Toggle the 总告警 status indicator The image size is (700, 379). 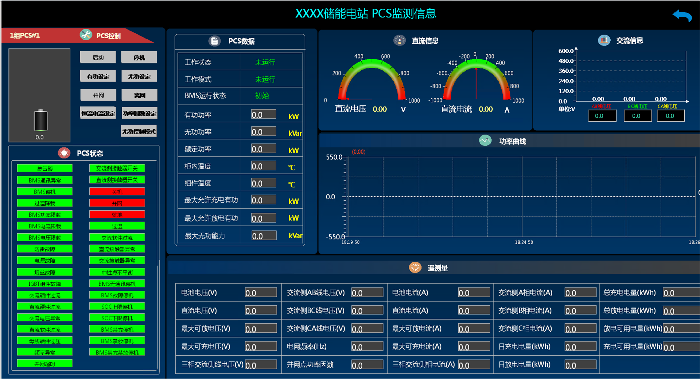pos(44,168)
